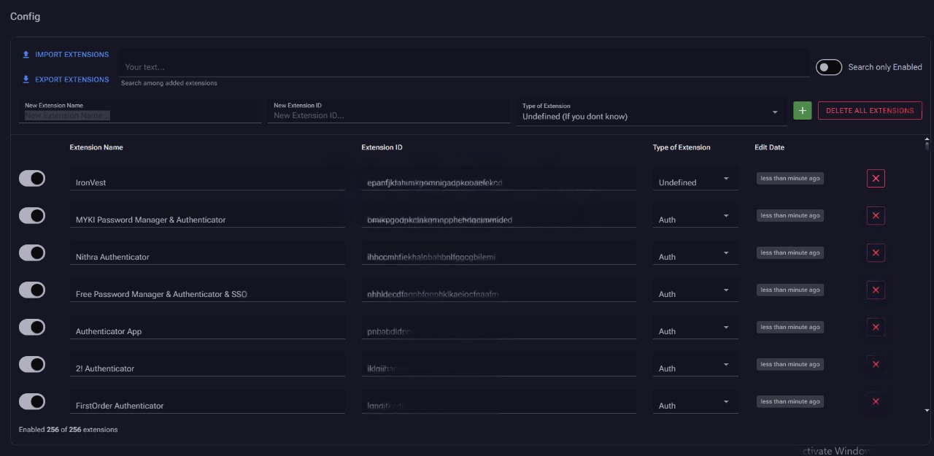Image resolution: width=934 pixels, height=456 pixels.
Task: Click DELETE ALL EXTENSIONS button
Action: [870, 111]
